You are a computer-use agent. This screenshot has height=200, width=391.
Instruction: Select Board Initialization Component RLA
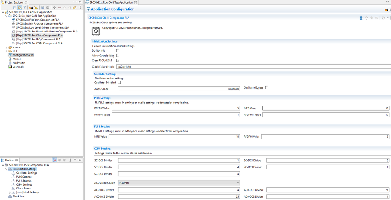point(47,31)
